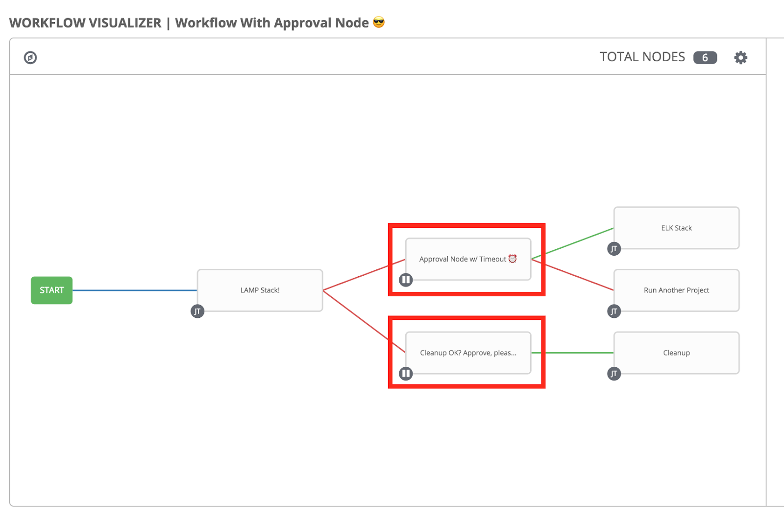Click the JT badge on Cleanup node
Image resolution: width=784 pixels, height=525 pixels.
[x=614, y=374]
